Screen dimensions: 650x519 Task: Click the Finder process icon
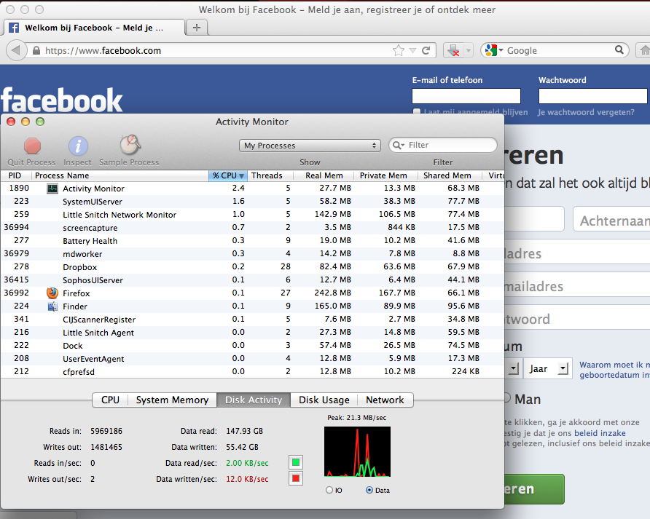tap(52, 306)
